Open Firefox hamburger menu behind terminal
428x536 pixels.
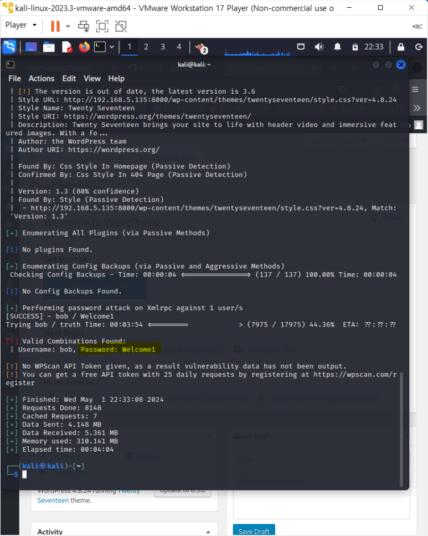point(415,90)
